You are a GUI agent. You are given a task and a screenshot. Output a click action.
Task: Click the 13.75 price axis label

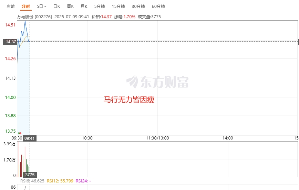(10, 131)
